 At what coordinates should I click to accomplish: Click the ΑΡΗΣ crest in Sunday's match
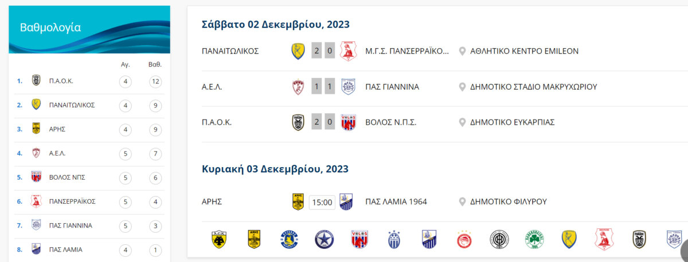(x=298, y=201)
